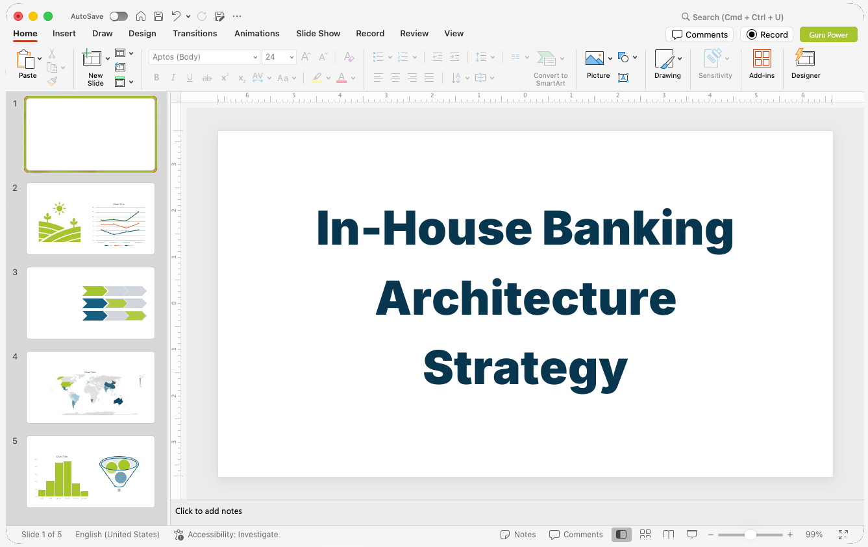The width and height of the screenshot is (868, 547).
Task: Toggle Bold formatting
Action: (156, 78)
